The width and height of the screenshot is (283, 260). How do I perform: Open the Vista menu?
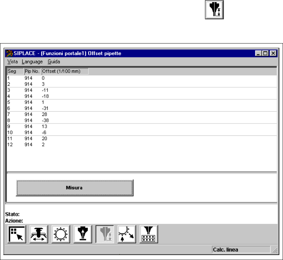(12, 61)
